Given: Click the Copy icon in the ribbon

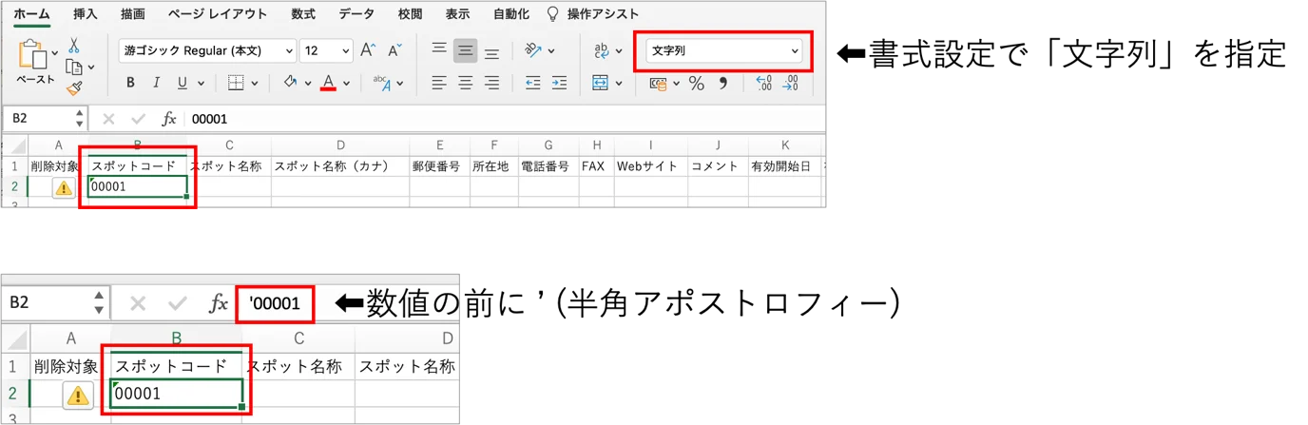Looking at the screenshot, I should point(73,67).
